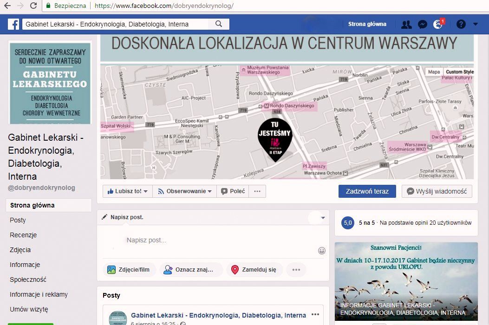Expand the 'Napisz post' options arrow
The width and height of the screenshot is (489, 325).
[x=323, y=218]
